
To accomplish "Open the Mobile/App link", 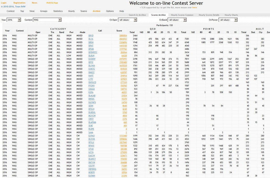I will pyautogui.click(x=52, y=3).
